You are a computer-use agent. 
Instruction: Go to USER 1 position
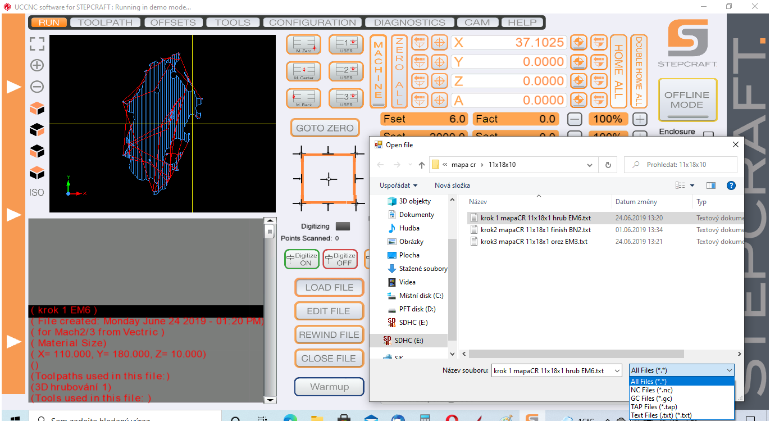click(x=347, y=44)
